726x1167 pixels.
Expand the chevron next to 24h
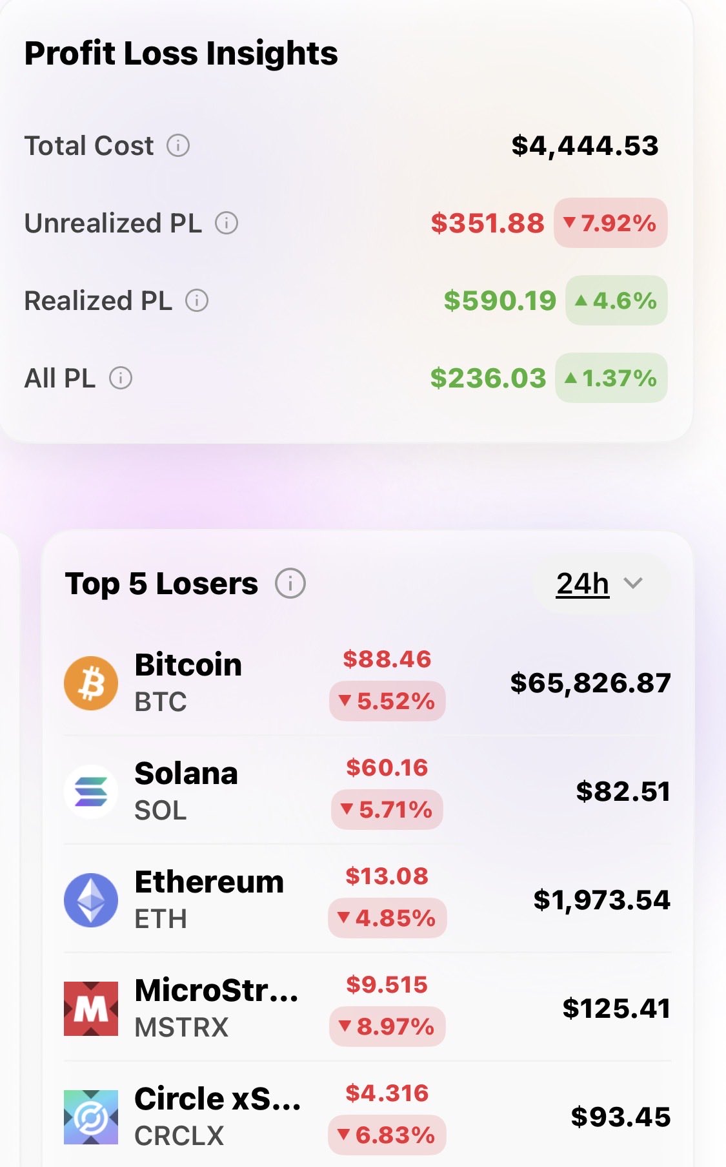point(634,583)
